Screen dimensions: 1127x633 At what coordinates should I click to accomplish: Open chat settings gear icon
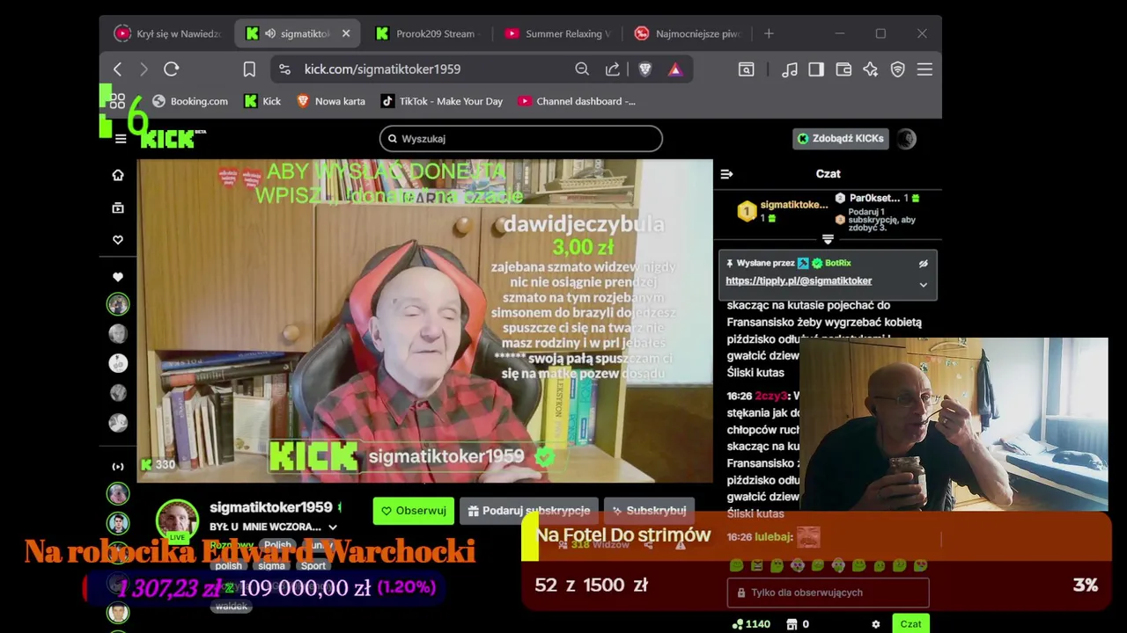pos(875,624)
